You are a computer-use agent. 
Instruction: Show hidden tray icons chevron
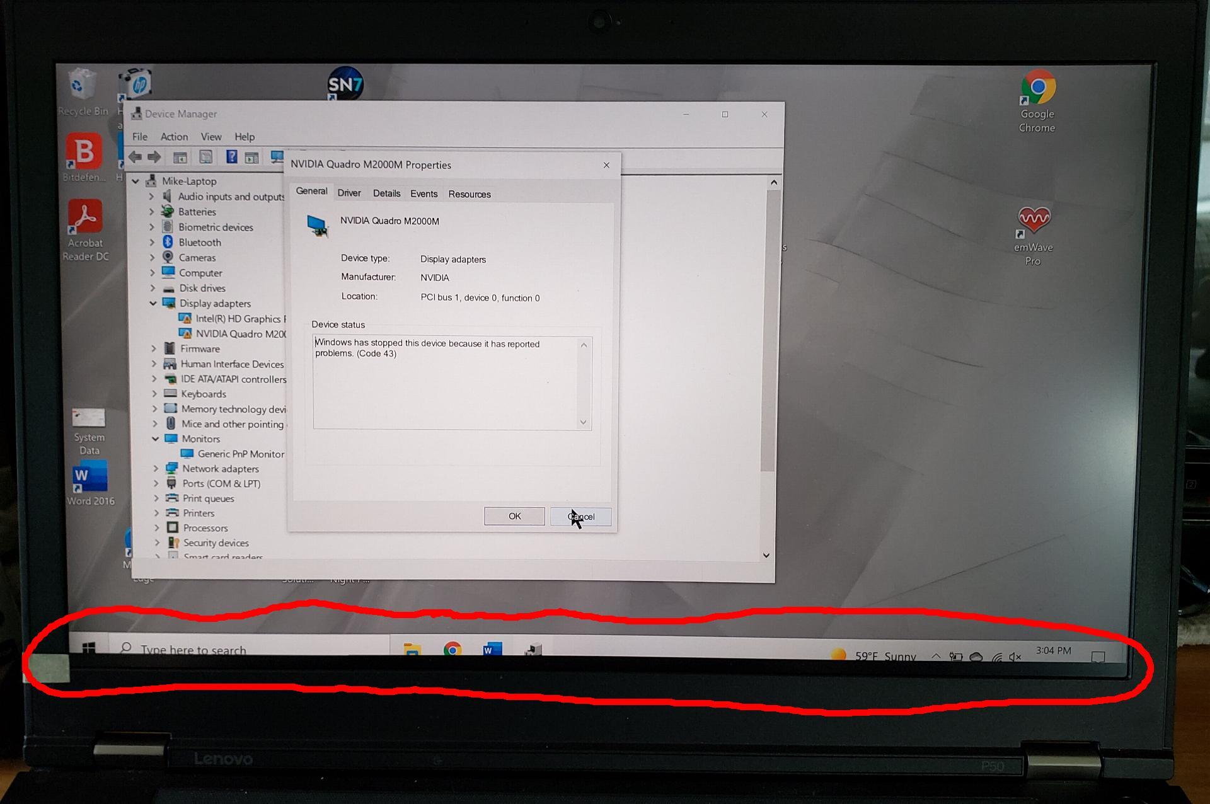click(936, 656)
